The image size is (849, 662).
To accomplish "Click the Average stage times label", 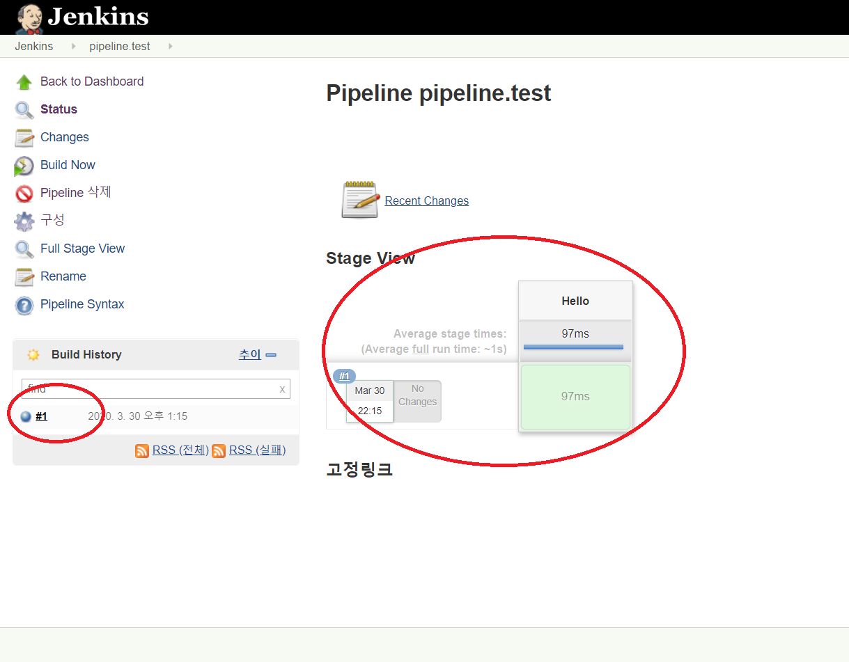I will coord(450,333).
